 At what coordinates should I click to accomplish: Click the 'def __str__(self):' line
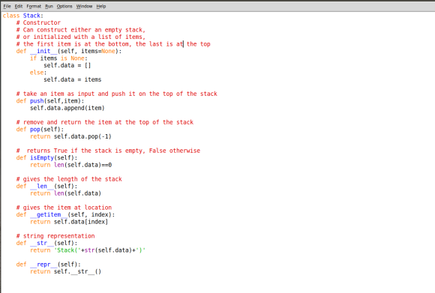click(x=47, y=243)
